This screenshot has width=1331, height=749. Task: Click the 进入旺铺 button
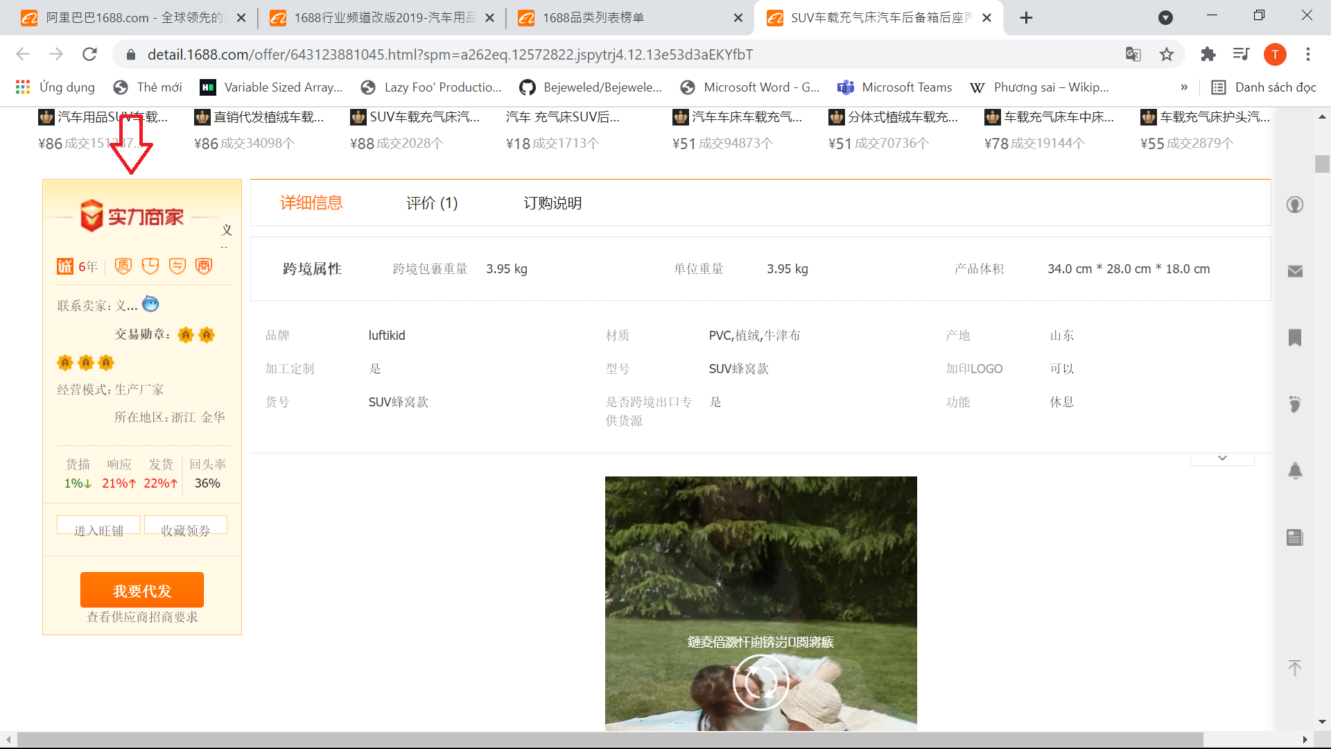click(100, 528)
